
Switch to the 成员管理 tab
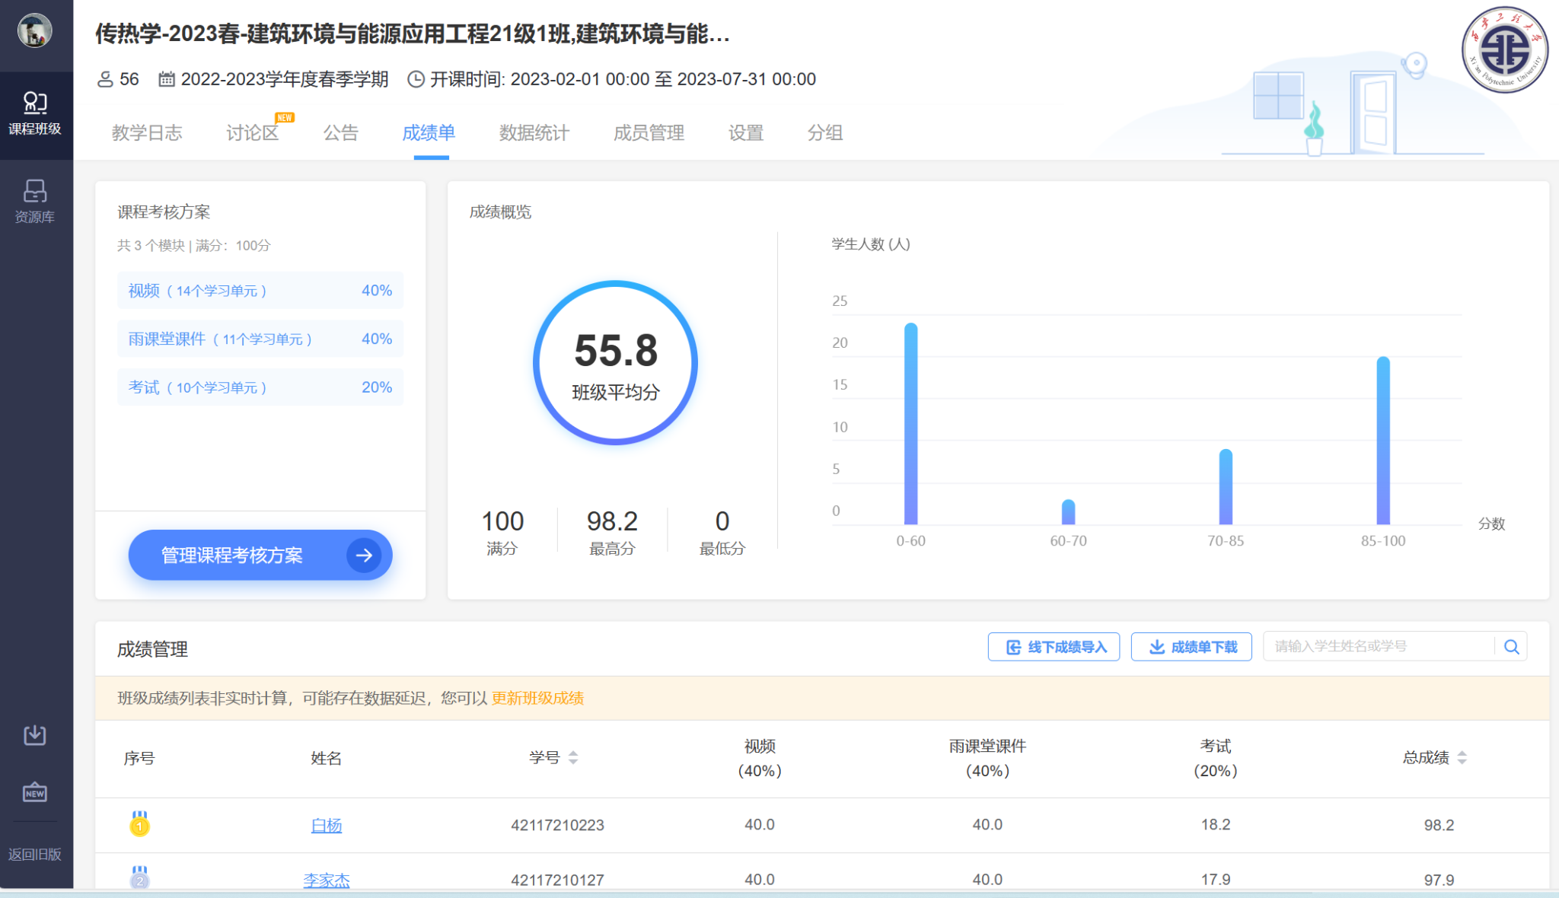coord(649,133)
